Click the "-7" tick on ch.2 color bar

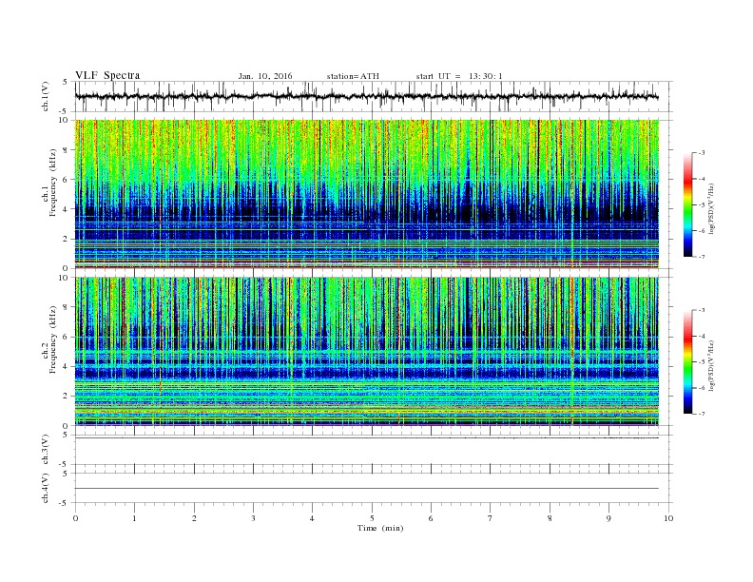pos(702,414)
